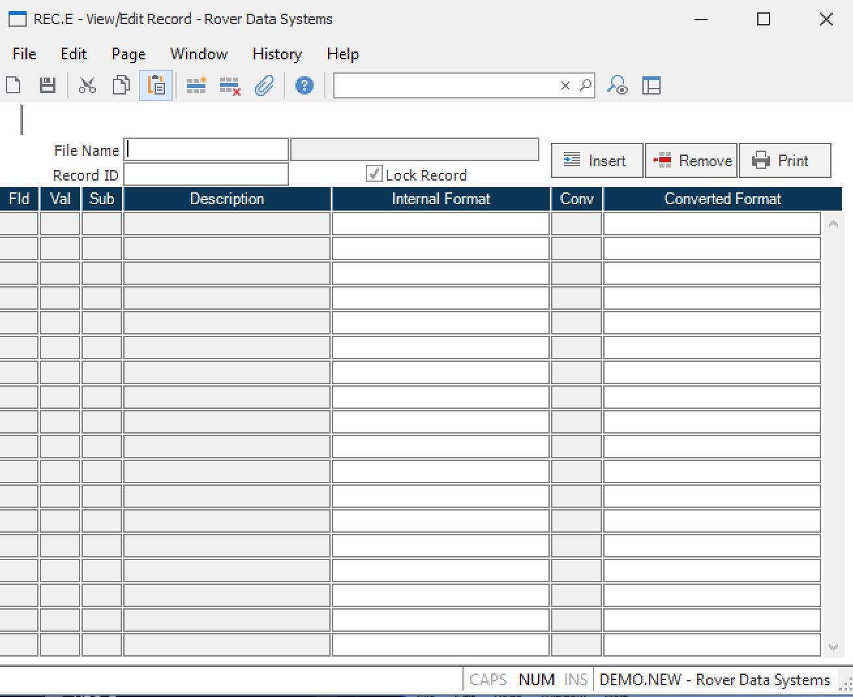The height and width of the screenshot is (697, 853).
Task: Click the Paste clipboard icon
Action: click(x=157, y=85)
